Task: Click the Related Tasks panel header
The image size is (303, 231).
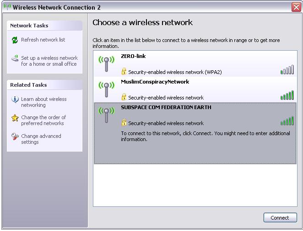Action: pyautogui.click(x=44, y=85)
